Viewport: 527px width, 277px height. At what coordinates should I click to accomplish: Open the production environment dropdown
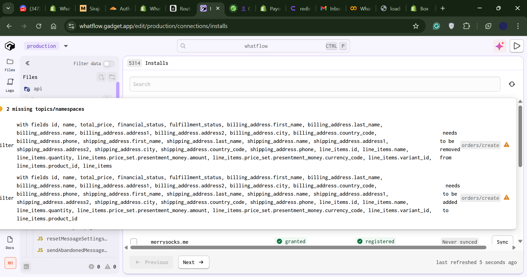tap(66, 46)
